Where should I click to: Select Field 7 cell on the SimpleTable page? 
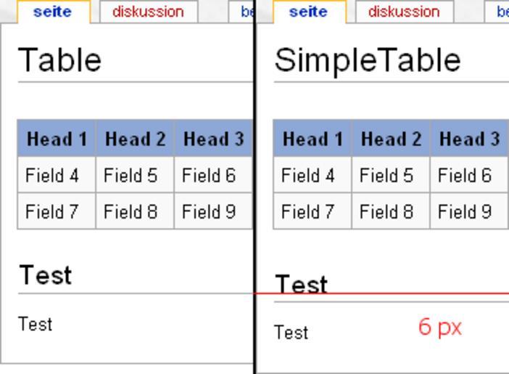coord(308,211)
